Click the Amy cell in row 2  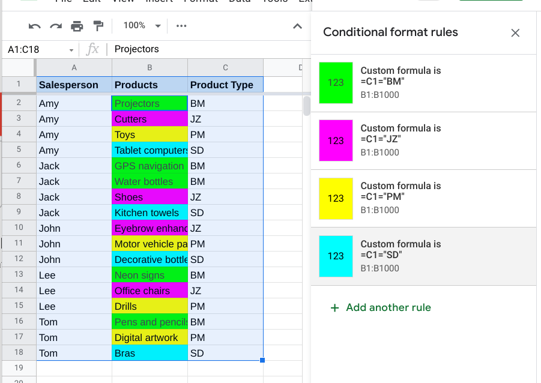click(x=74, y=103)
